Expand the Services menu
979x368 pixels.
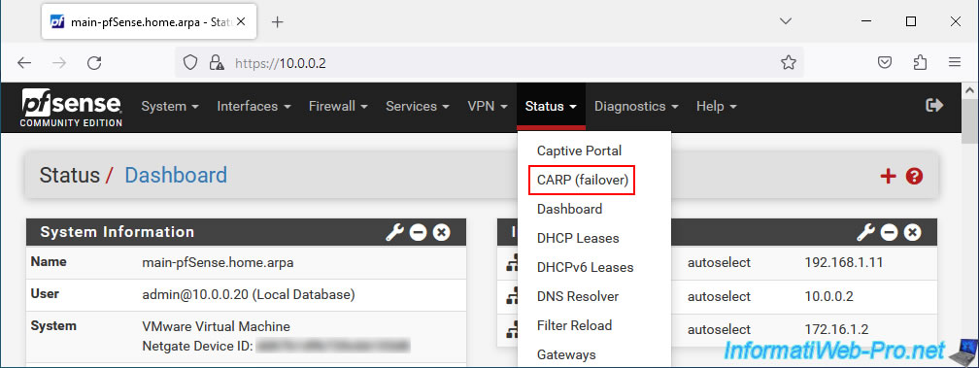pos(418,107)
